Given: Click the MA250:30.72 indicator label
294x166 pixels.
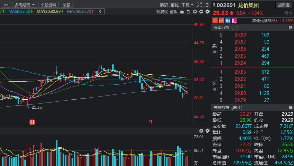Looking at the screenshot, I should 81,12.
